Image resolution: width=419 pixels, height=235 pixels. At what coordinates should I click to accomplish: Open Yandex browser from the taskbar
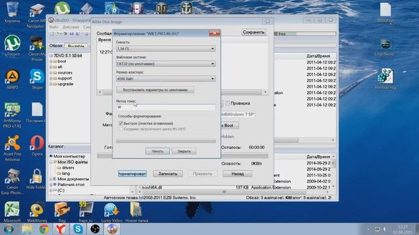point(61,229)
